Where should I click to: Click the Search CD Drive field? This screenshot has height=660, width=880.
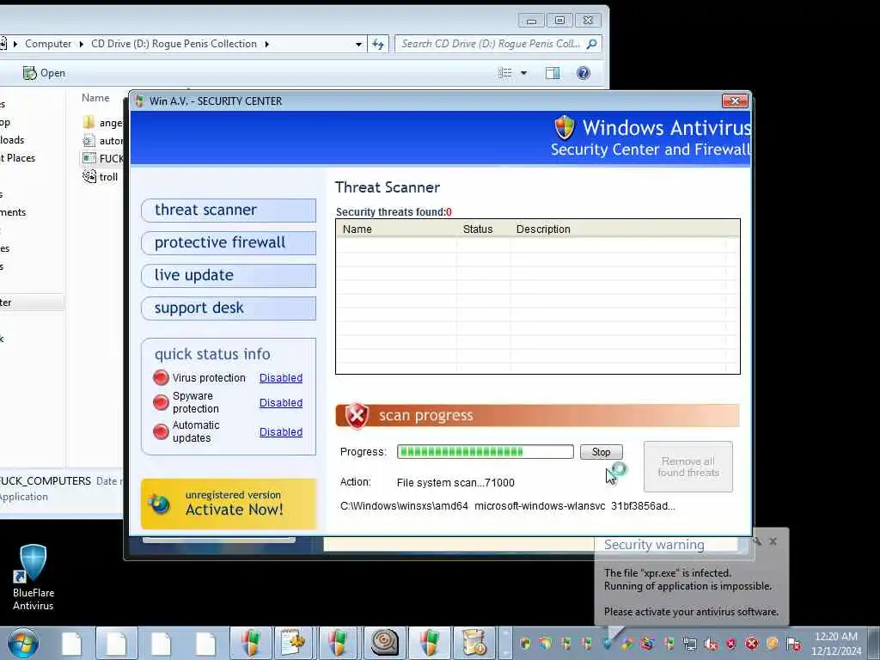pos(498,44)
